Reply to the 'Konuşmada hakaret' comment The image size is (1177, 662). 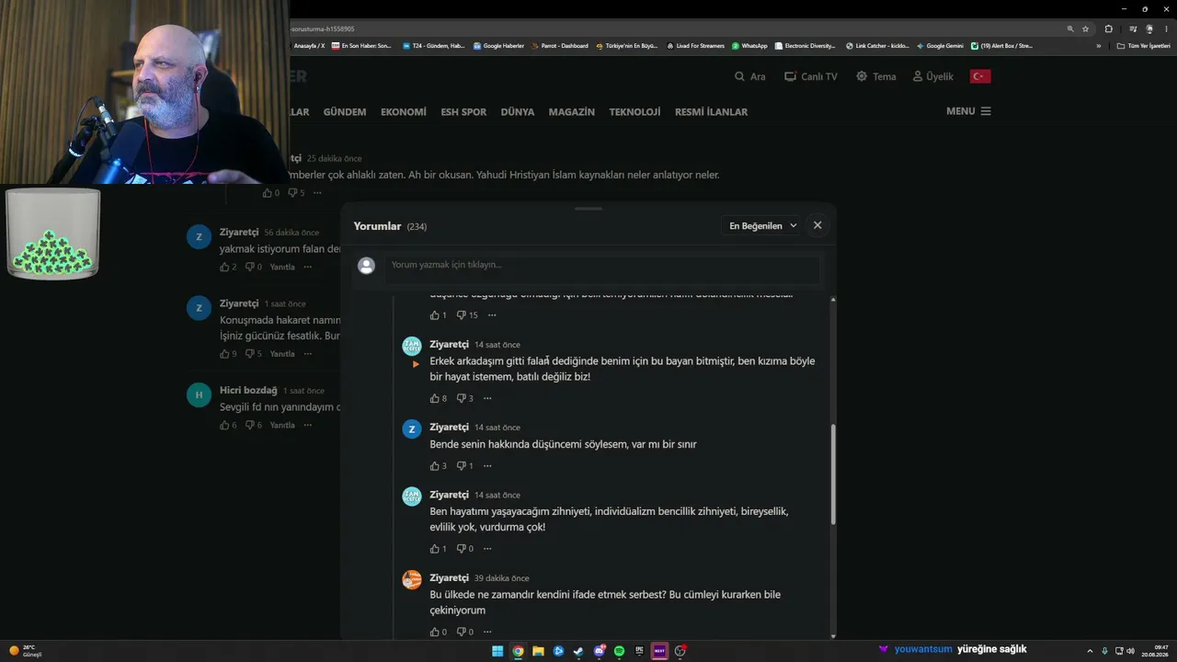[x=282, y=353]
